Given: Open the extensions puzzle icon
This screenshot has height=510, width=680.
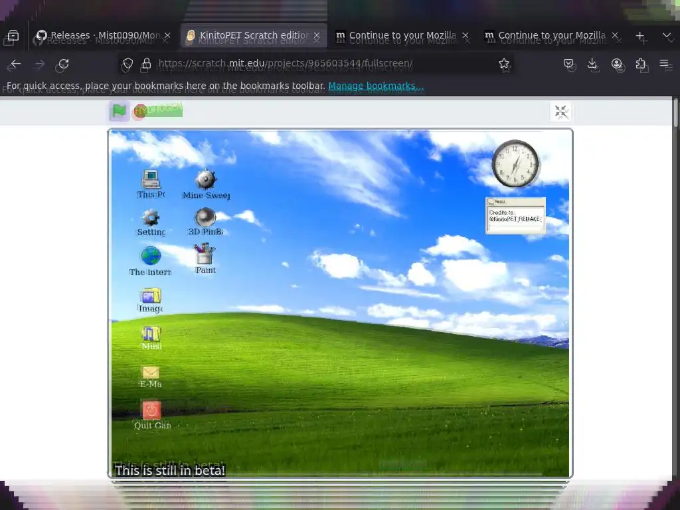Looking at the screenshot, I should [641, 64].
